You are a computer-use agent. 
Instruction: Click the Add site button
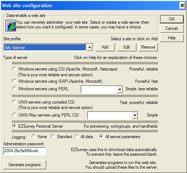click(x=105, y=47)
